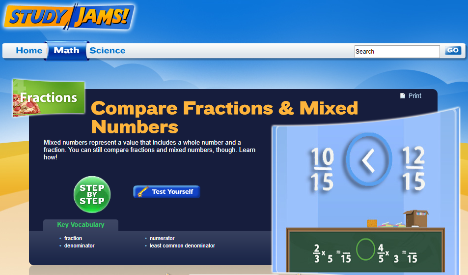Start the Test Yourself quiz
Image resolution: width=468 pixels, height=275 pixels.
tap(166, 191)
